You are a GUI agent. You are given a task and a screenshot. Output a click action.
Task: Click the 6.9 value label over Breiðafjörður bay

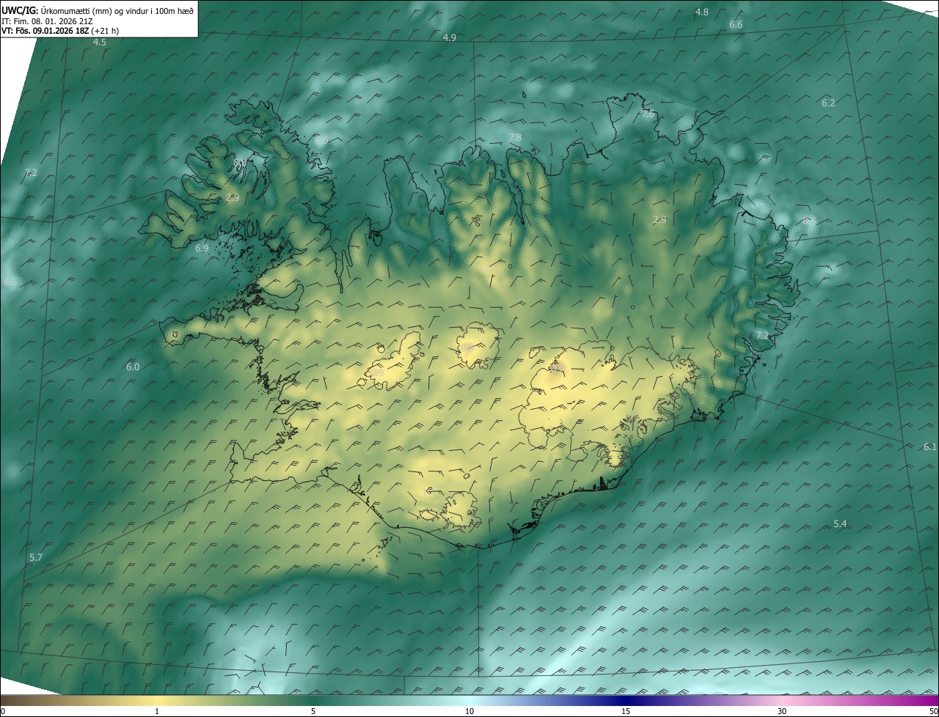pyautogui.click(x=202, y=249)
